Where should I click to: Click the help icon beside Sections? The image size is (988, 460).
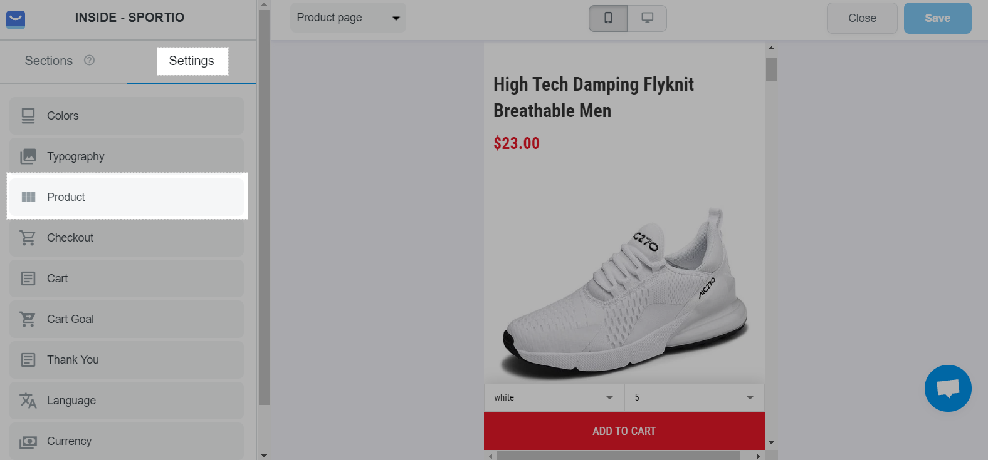(89, 60)
